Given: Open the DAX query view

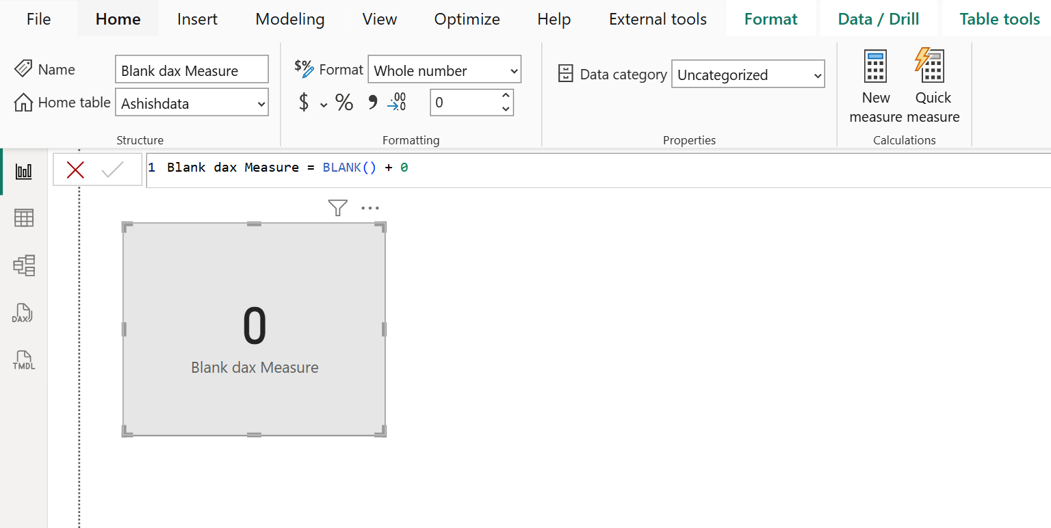Looking at the screenshot, I should [x=23, y=313].
